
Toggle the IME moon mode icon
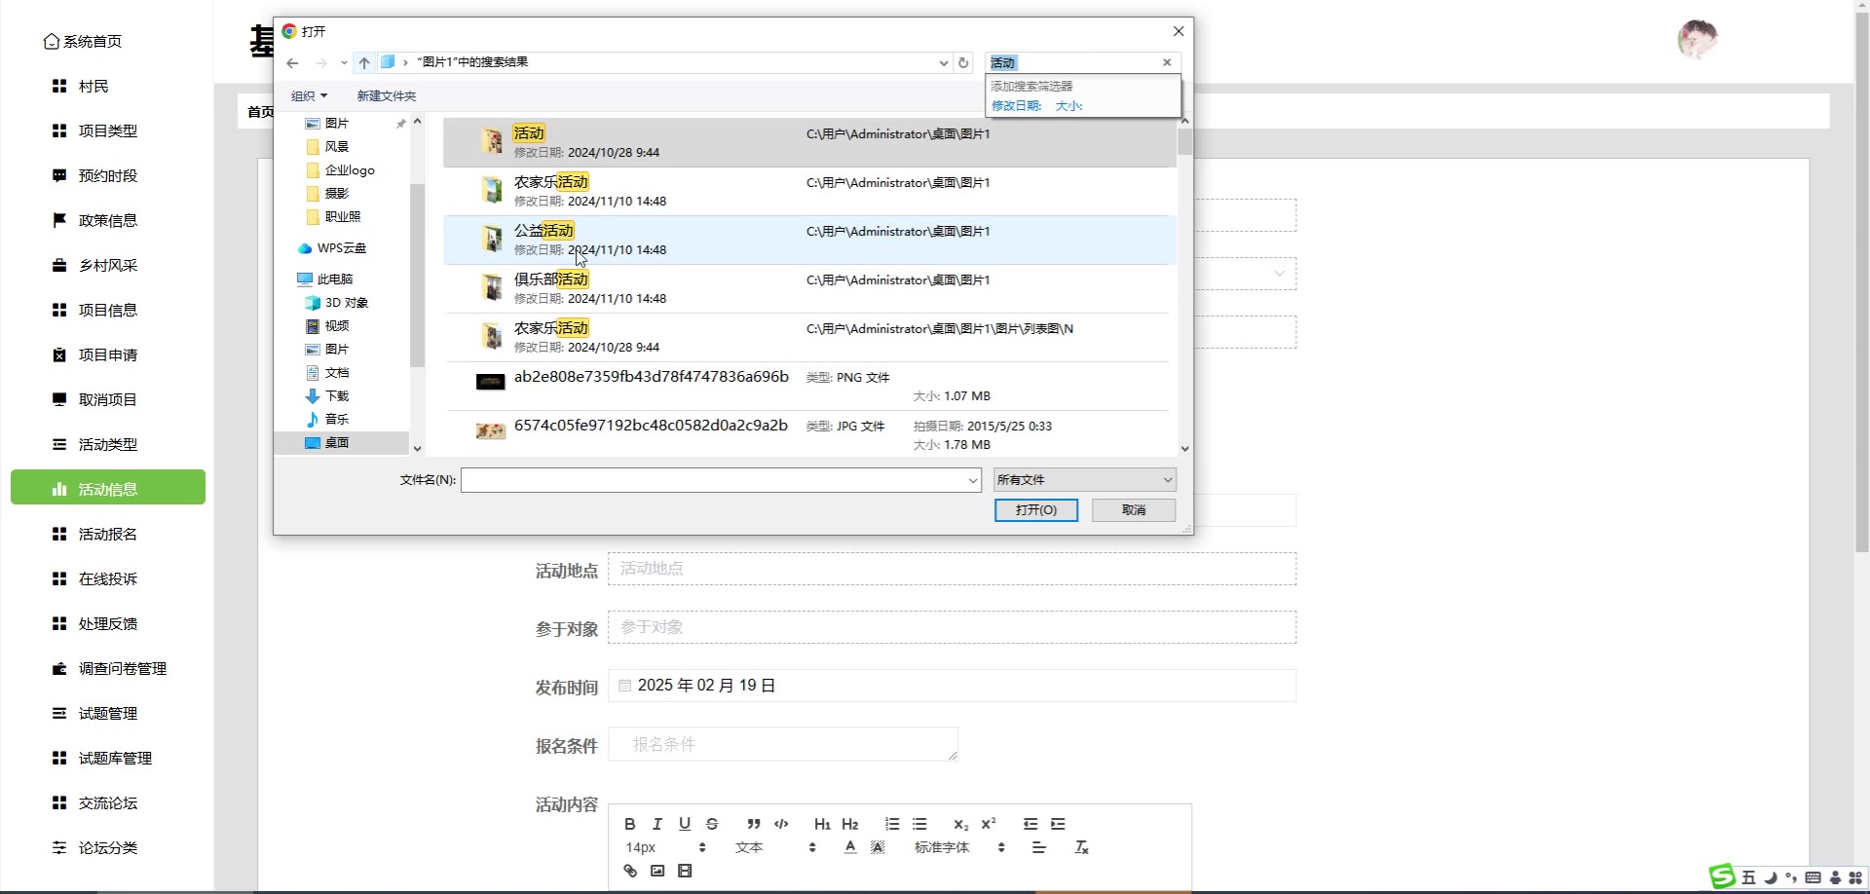click(1771, 877)
